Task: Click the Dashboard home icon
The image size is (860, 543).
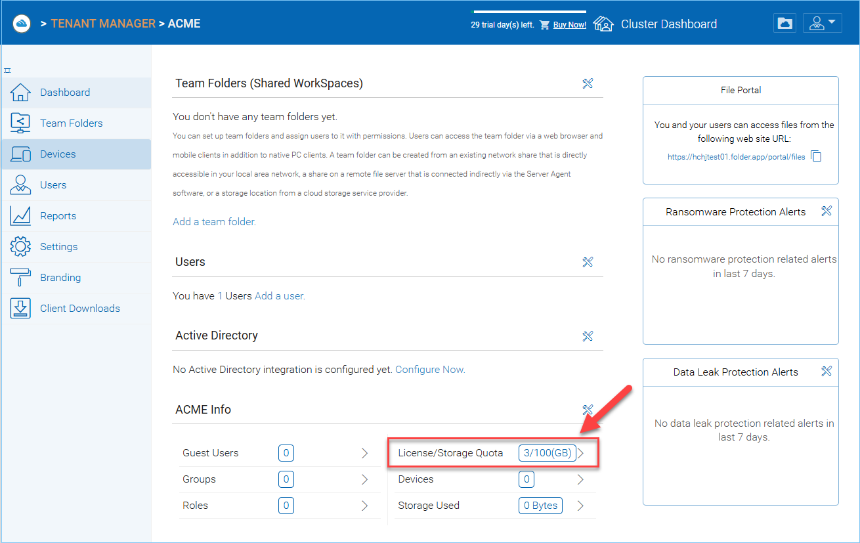Action: [20, 93]
